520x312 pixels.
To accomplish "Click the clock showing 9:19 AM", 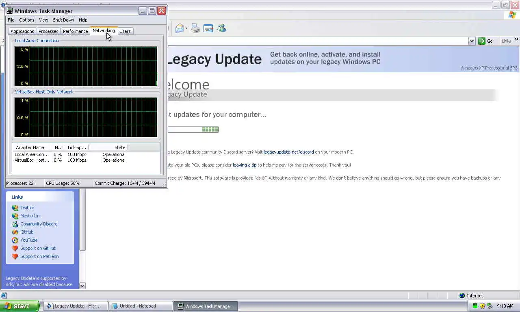I will click(505, 306).
